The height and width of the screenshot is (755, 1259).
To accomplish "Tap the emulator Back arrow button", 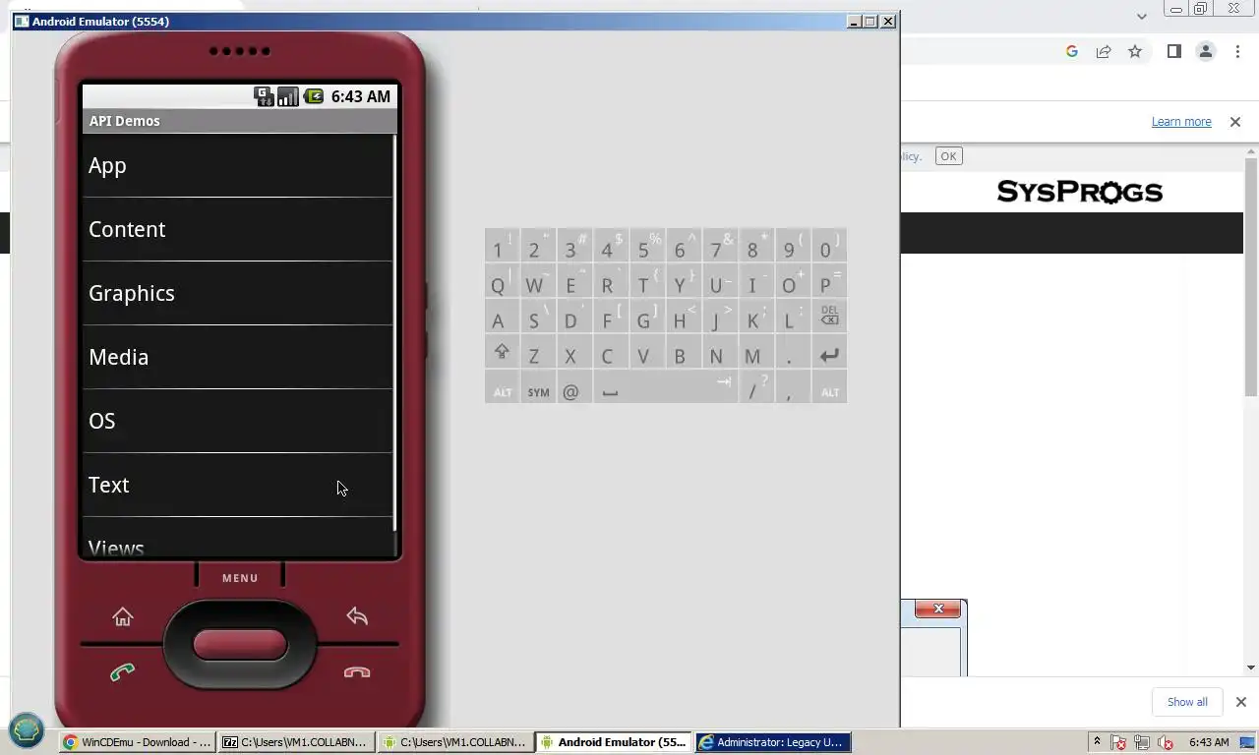I will click(357, 616).
